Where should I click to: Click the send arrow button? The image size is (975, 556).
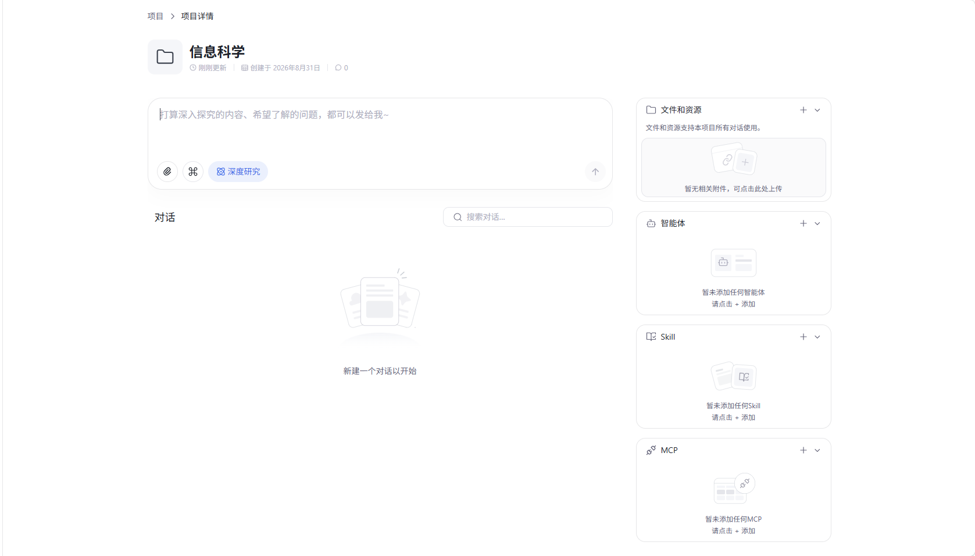point(595,172)
